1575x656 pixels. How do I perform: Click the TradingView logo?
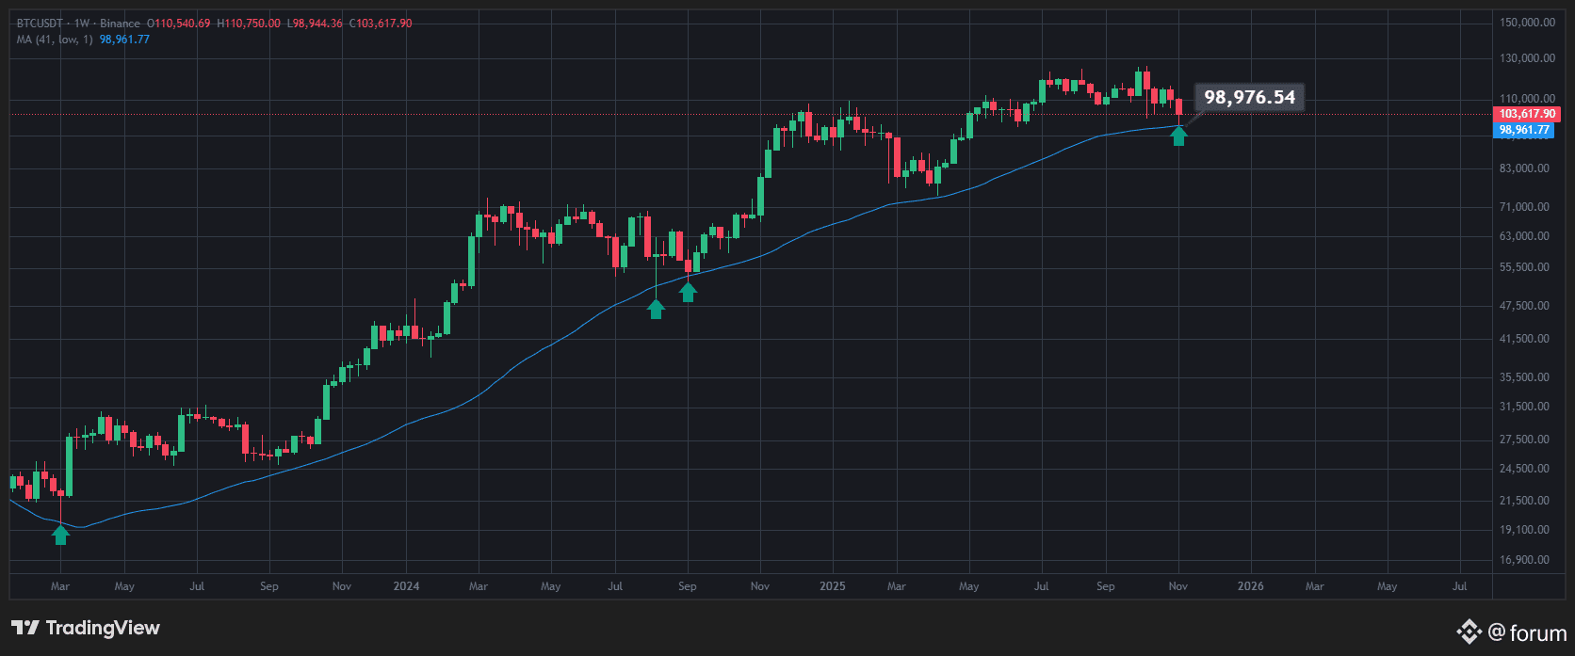coord(86,628)
